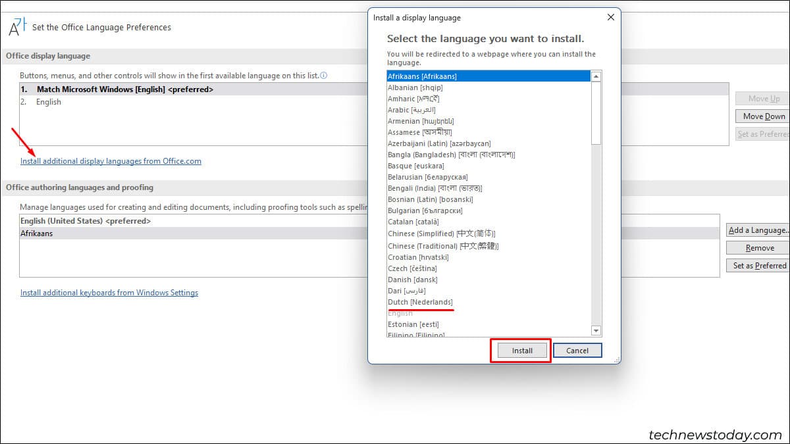The image size is (790, 444).
Task: Click language list scroll down arrow
Action: tap(596, 331)
